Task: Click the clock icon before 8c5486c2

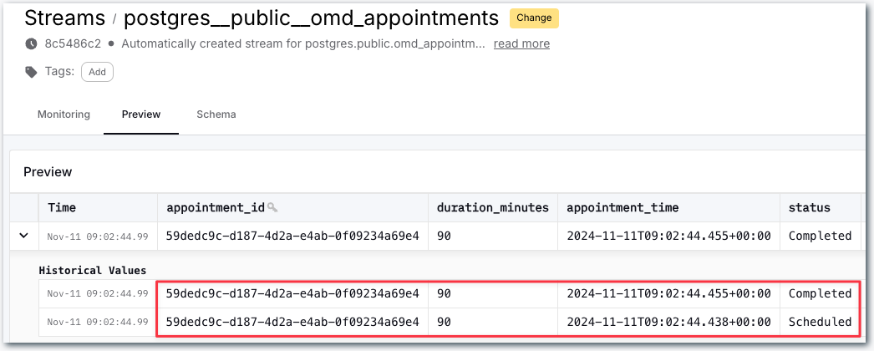Action: click(x=32, y=43)
